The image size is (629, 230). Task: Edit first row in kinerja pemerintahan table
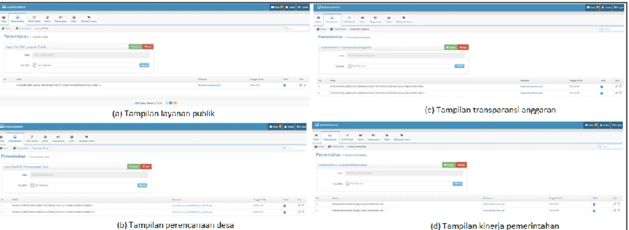click(x=614, y=204)
